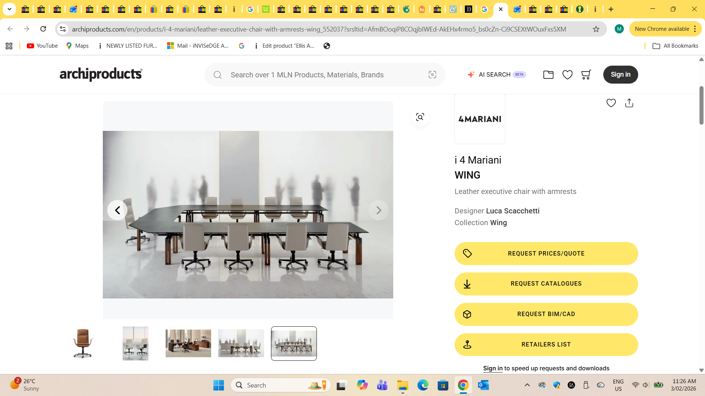
Task: Click the 4MARIANI brand logo
Action: pos(480,119)
